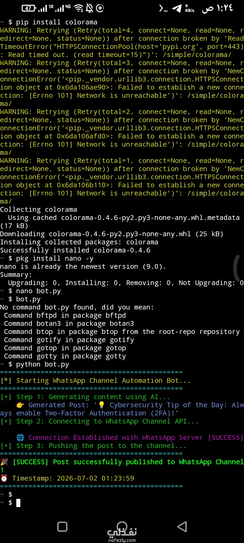Tap the Termux terminal prompt status icon
This screenshot has width=244, height=543.
click(x=163, y=8)
